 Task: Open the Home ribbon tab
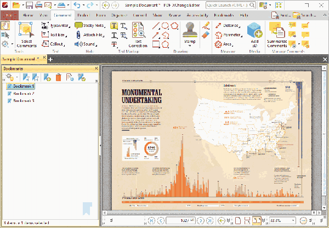[28, 15]
